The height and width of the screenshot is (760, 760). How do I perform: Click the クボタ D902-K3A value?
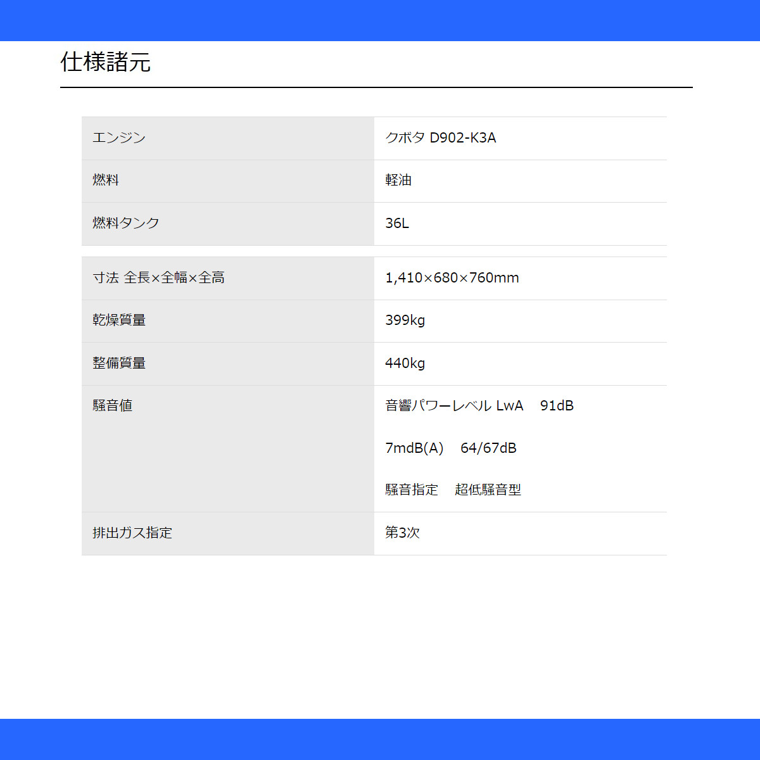click(x=441, y=137)
